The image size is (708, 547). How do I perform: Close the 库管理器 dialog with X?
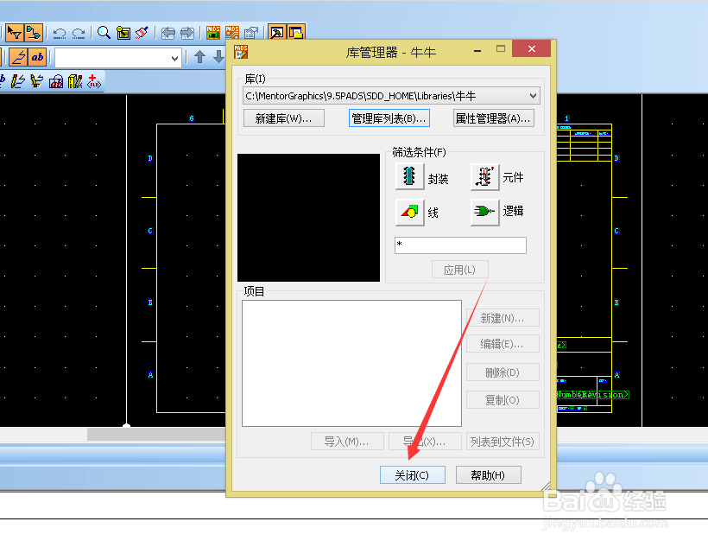[532, 48]
